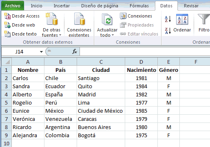The height and width of the screenshot is (147, 210).
Task: Click the Conexiones icon in the ribbon
Action: pyautogui.click(x=123, y=16)
